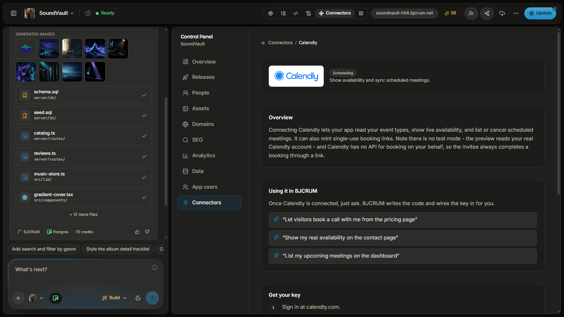The height and width of the screenshot is (317, 564).
Task: Expand the '+ 12 more files' list
Action: pyautogui.click(x=83, y=215)
